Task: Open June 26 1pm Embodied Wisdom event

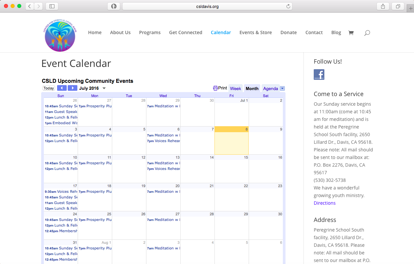Action: pos(61,123)
